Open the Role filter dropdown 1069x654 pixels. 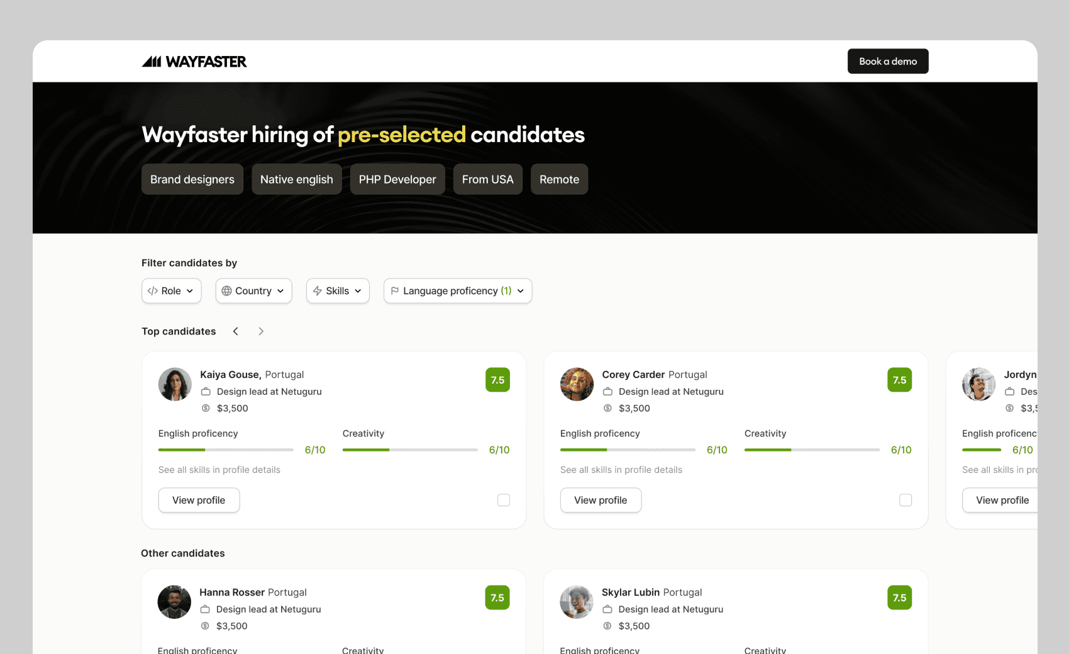[x=172, y=291]
